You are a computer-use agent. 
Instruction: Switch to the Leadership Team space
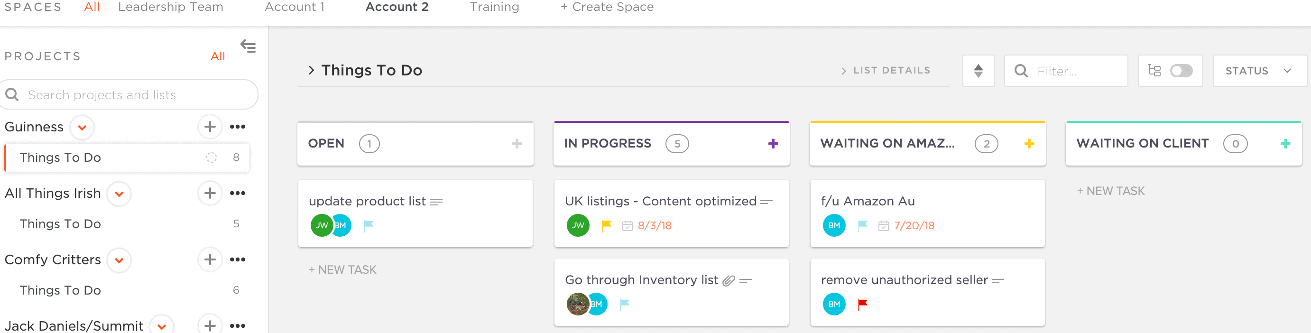coord(170,7)
